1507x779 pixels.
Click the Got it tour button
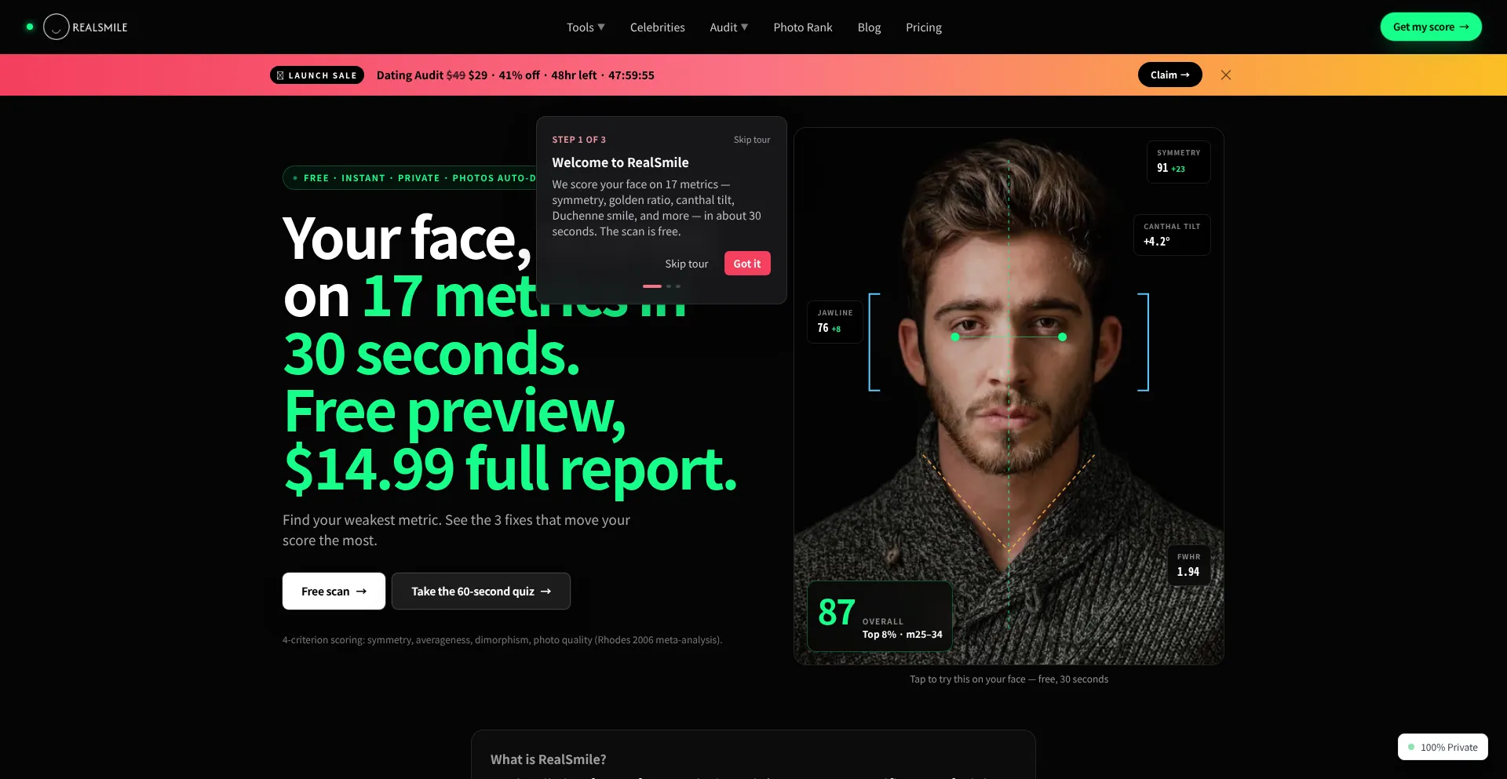[x=747, y=264]
